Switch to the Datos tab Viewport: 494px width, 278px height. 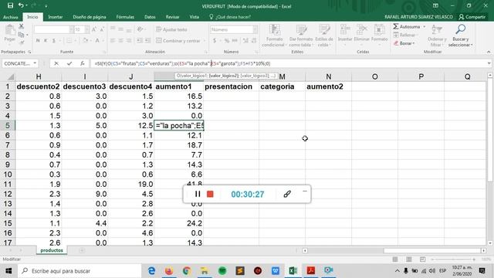[x=150, y=17]
